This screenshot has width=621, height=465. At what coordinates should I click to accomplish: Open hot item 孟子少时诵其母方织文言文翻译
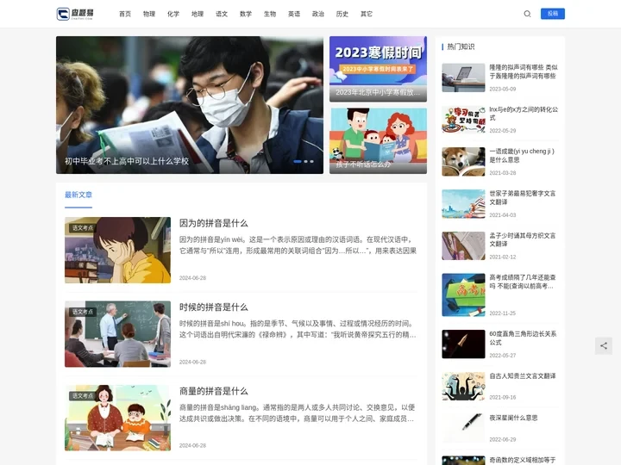click(523, 239)
